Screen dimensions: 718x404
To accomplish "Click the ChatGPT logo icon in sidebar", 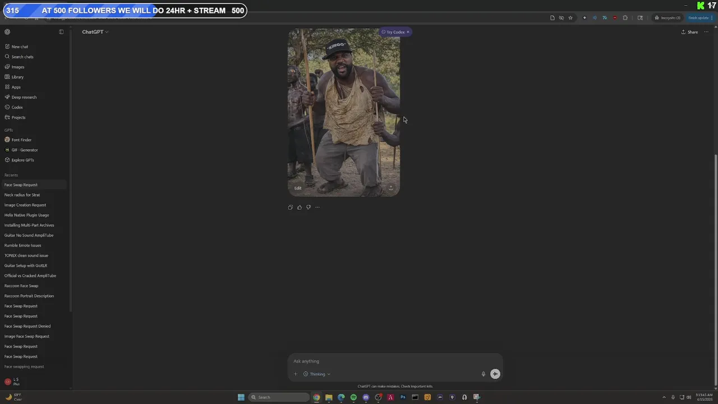I will click(x=7, y=32).
